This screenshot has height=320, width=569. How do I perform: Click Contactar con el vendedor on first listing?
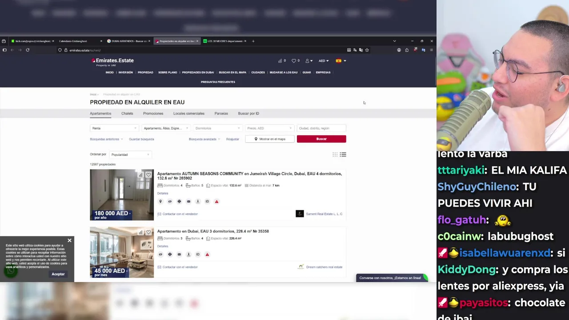click(177, 214)
